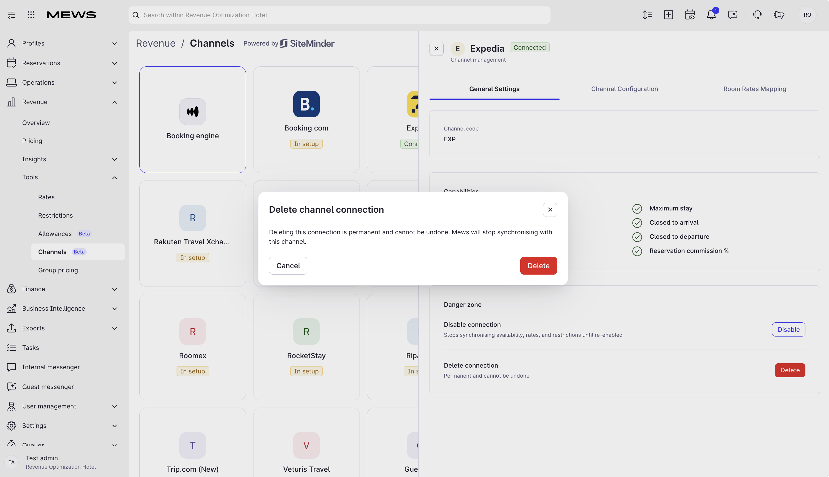Image resolution: width=829 pixels, height=477 pixels.
Task: Go to the Pricing page
Action: 32,141
